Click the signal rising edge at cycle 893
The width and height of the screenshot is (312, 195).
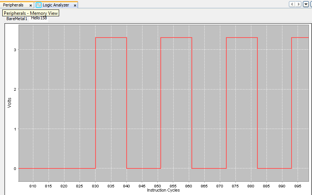coord(292,102)
